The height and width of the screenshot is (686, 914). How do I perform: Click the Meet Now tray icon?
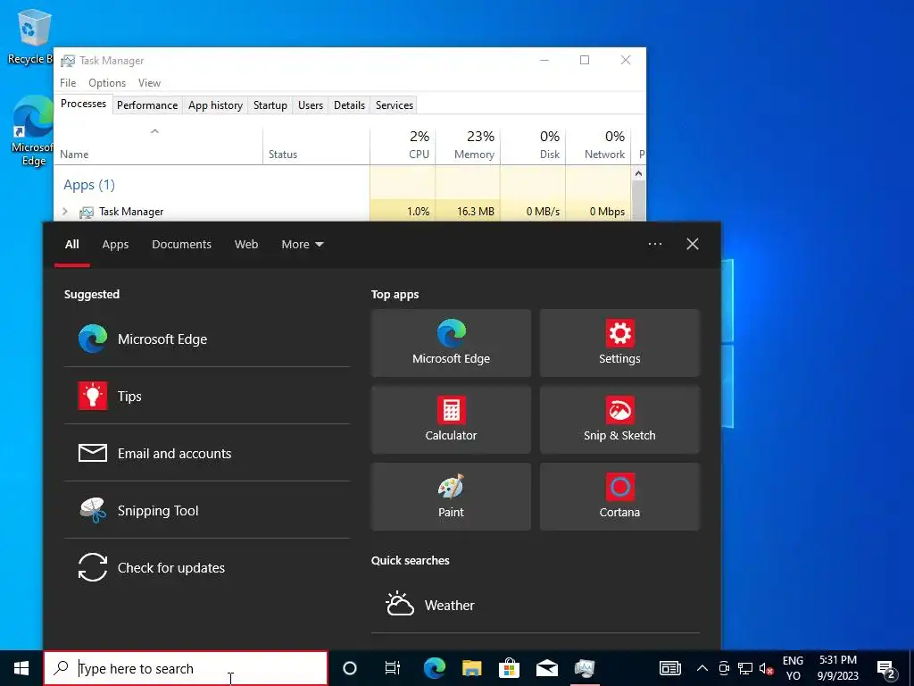(724, 668)
